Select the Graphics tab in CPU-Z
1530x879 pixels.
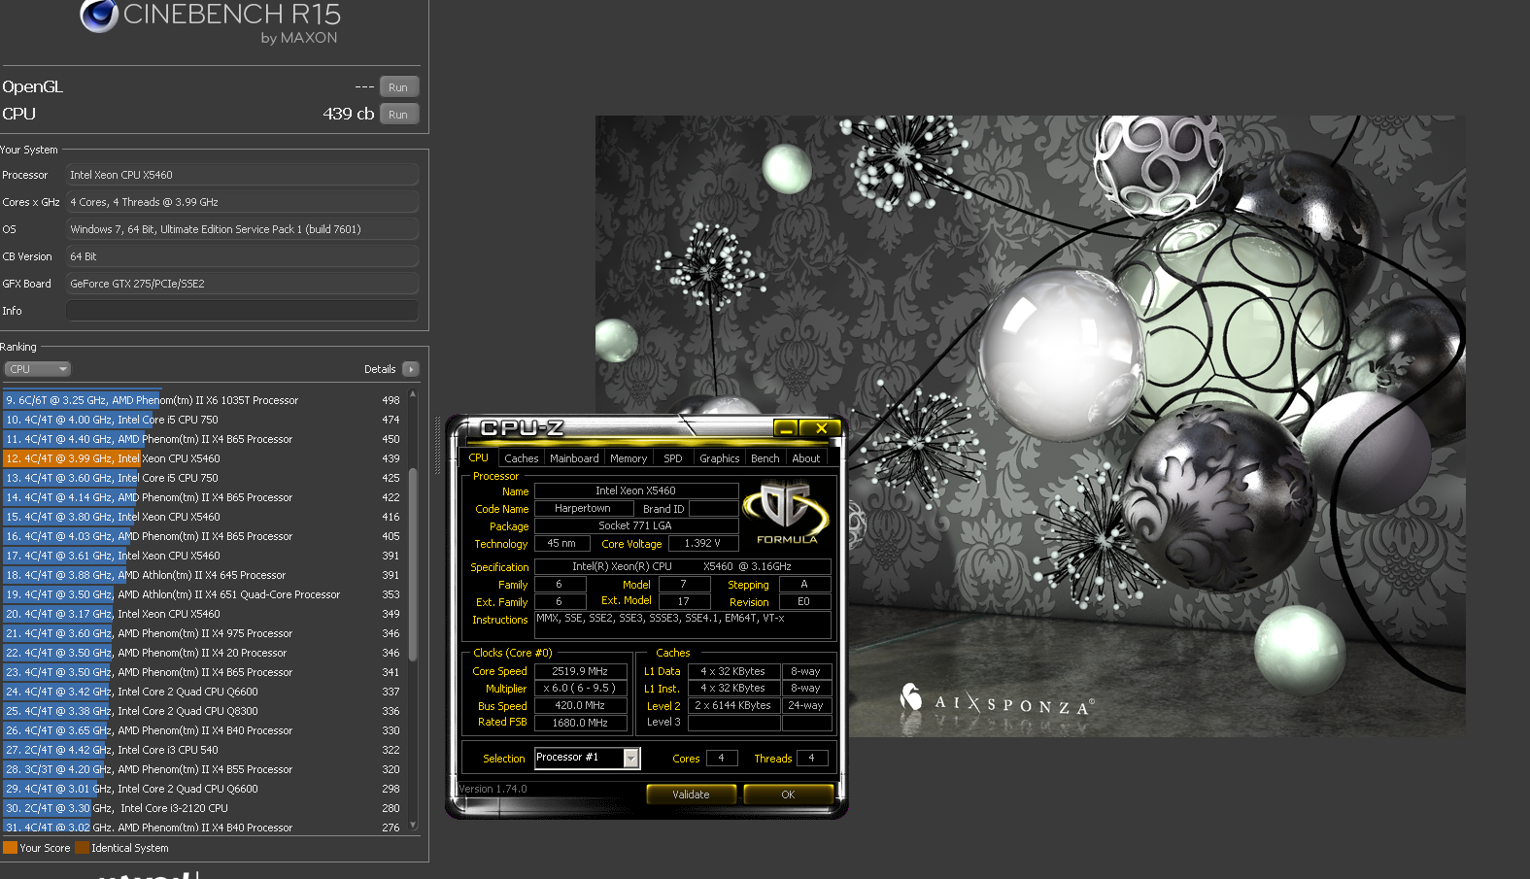[x=720, y=458]
